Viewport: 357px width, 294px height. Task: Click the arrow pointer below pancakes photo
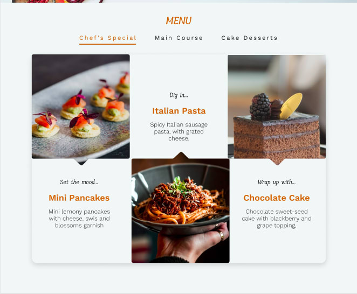pyautogui.click(x=81, y=162)
